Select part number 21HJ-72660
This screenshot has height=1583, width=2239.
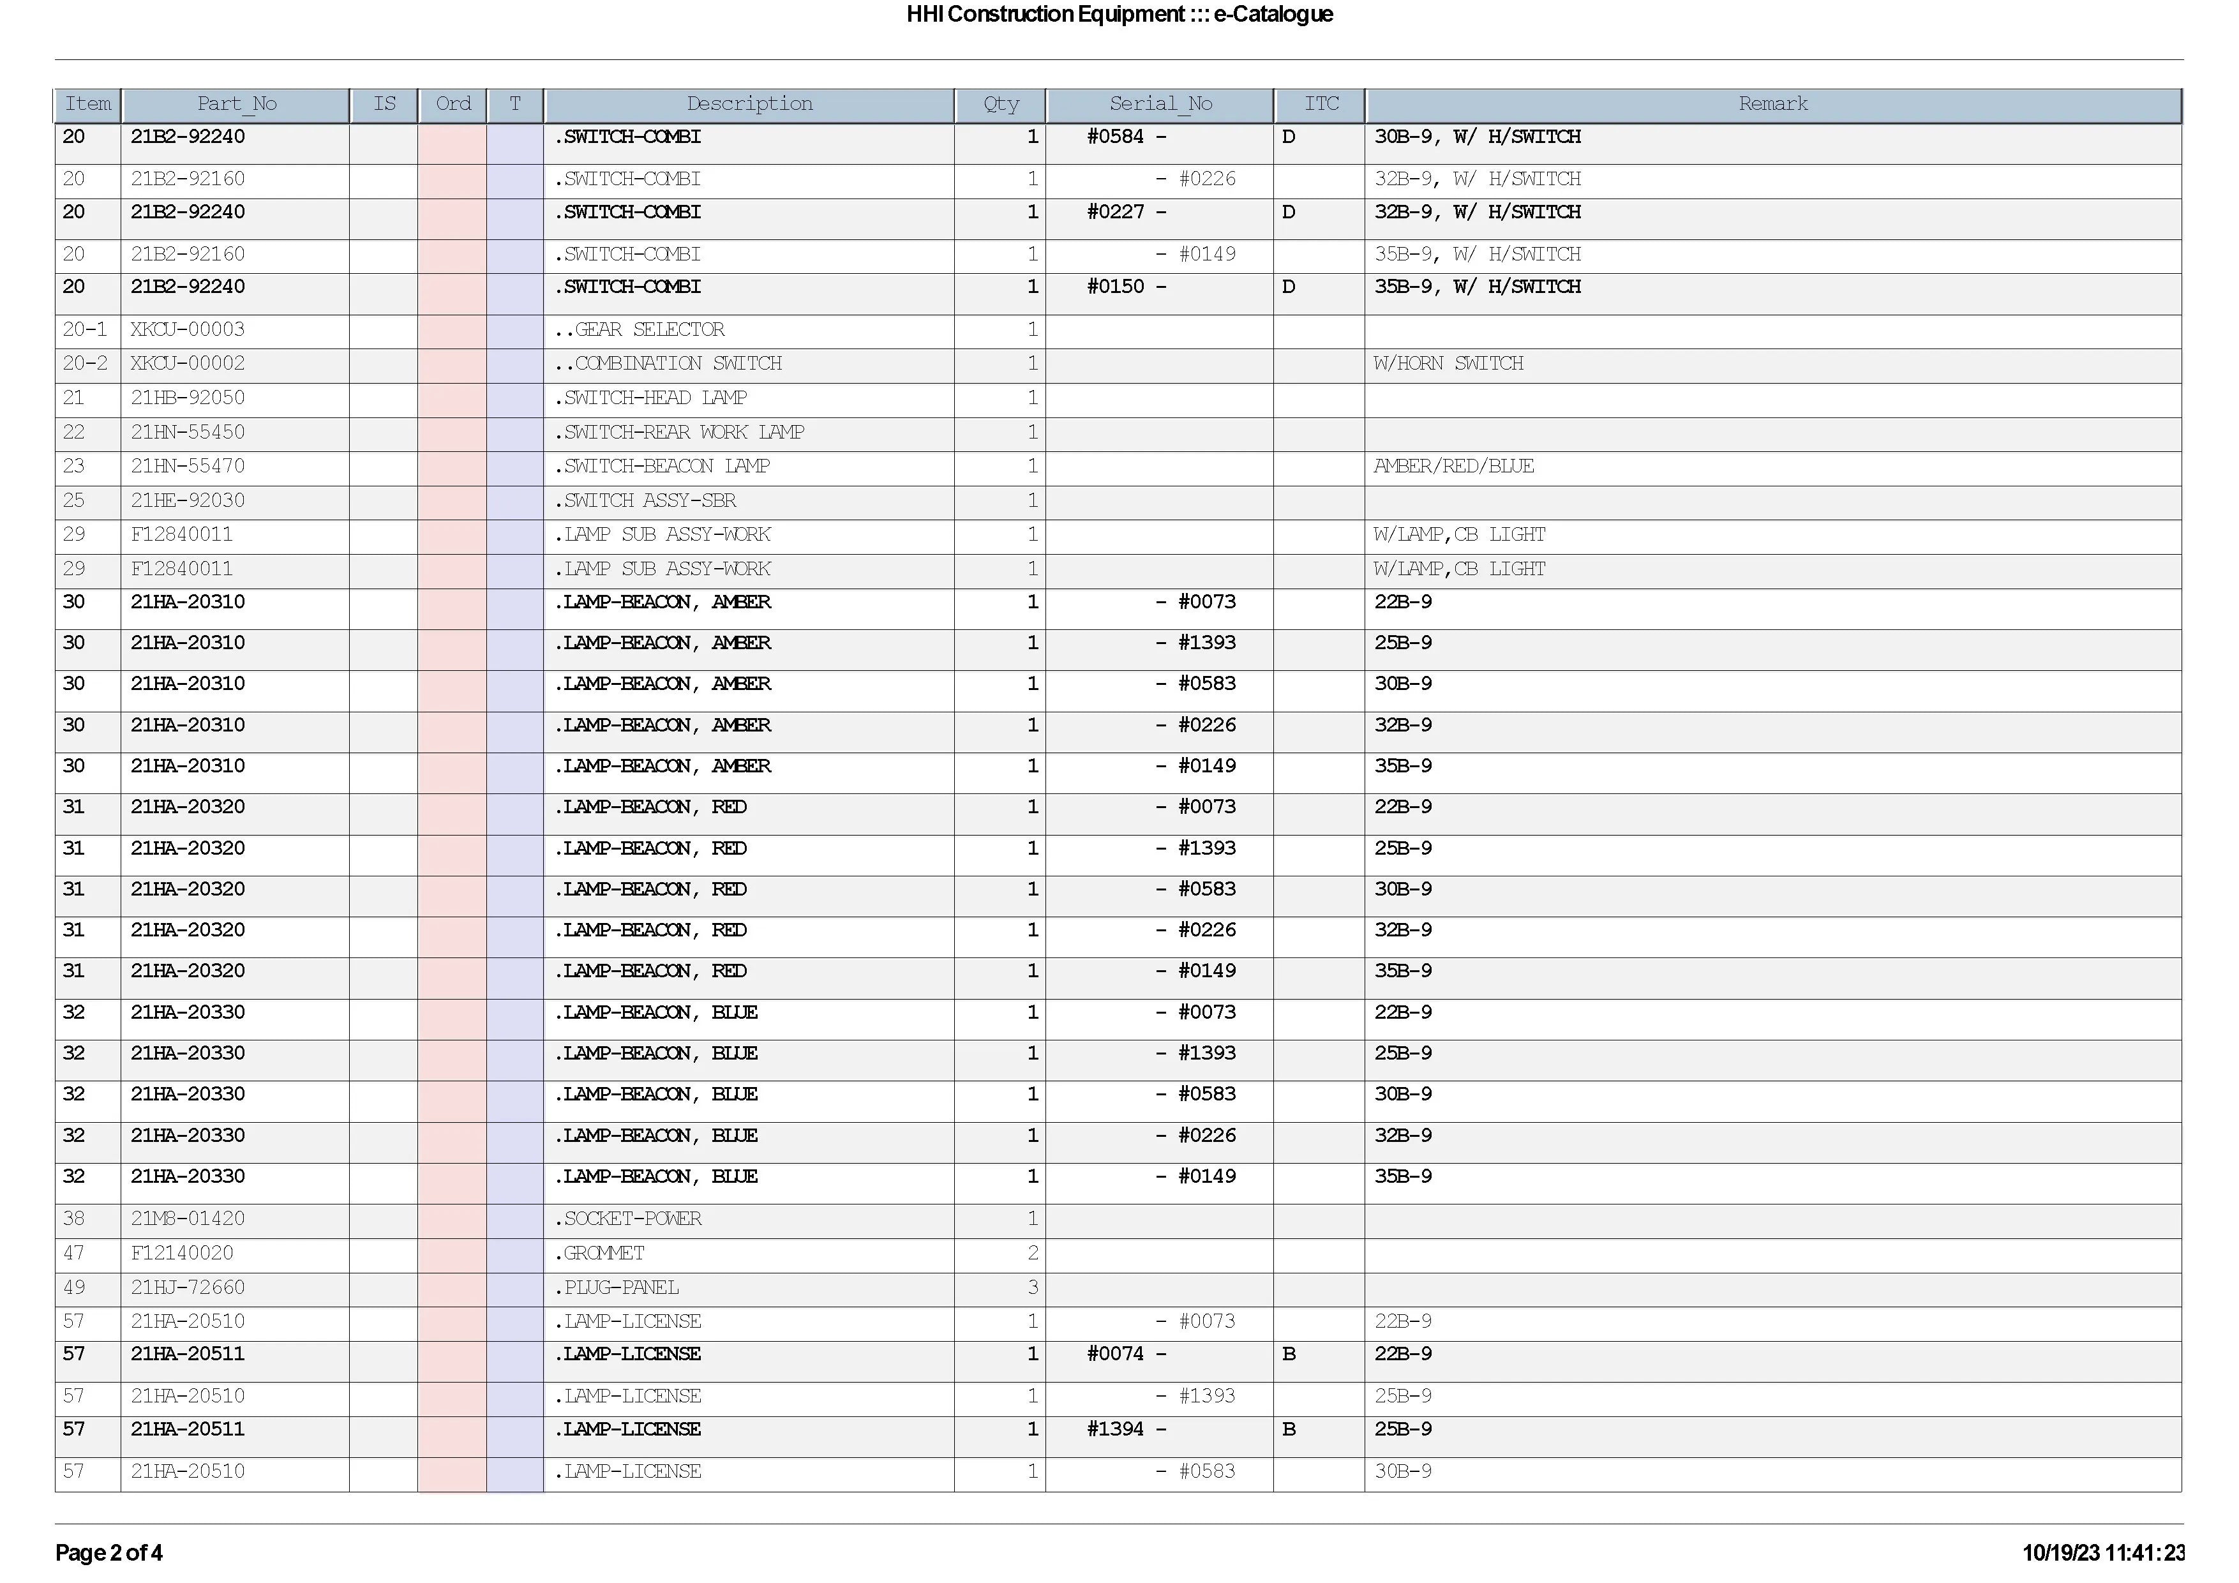pos(187,1287)
